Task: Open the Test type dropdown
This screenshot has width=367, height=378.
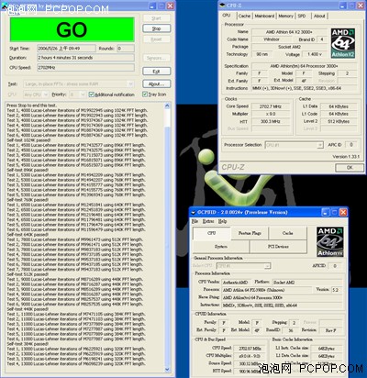Action: (x=130, y=83)
